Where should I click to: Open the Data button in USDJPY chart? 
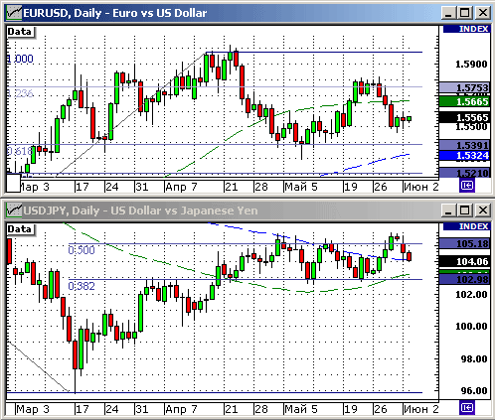[21, 229]
